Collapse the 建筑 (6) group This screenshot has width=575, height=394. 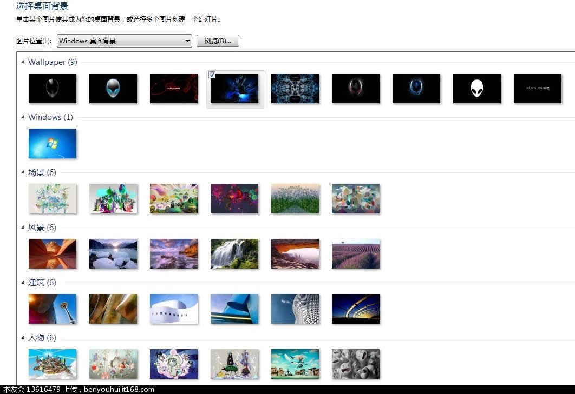pyautogui.click(x=23, y=282)
